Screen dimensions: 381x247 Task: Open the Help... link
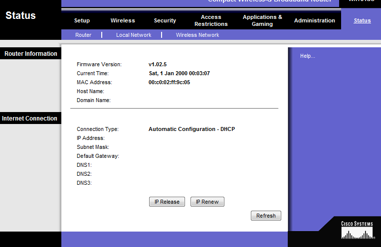pyautogui.click(x=308, y=56)
